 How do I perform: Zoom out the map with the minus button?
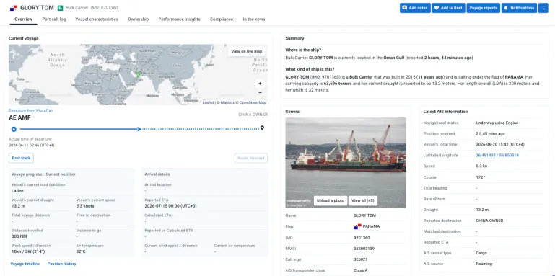tap(260, 92)
